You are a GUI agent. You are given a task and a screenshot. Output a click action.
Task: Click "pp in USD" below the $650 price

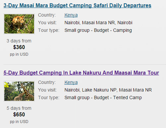19,122
